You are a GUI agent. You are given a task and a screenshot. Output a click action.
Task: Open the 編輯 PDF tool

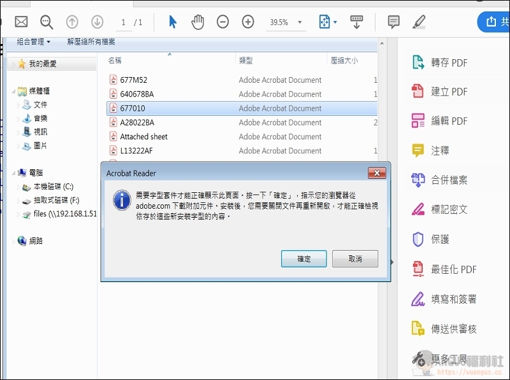coord(449,121)
